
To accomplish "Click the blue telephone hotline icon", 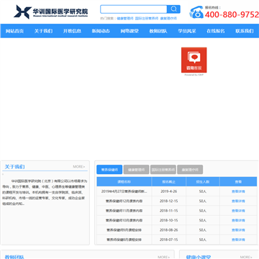I will tap(196, 12).
